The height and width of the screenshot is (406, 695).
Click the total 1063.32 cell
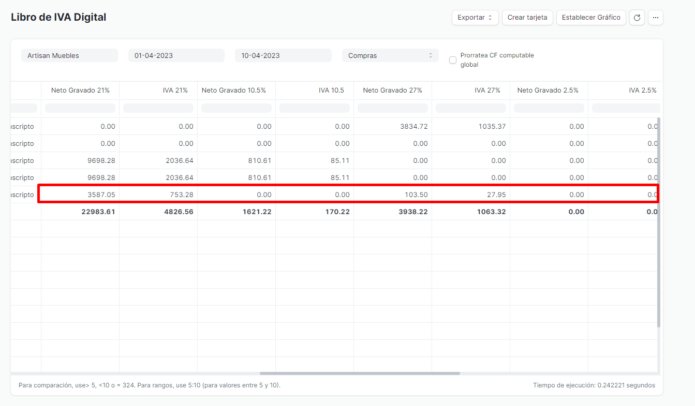click(471, 212)
